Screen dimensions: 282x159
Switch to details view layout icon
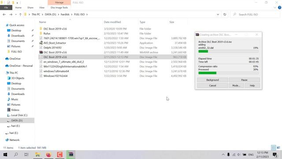[273, 148]
